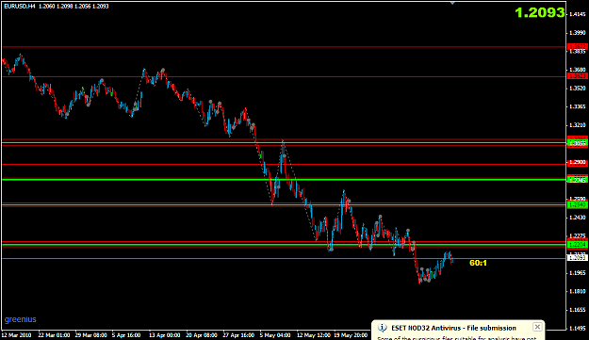
Task: Select the green 1.2542 price level tag
Action: coord(578,205)
